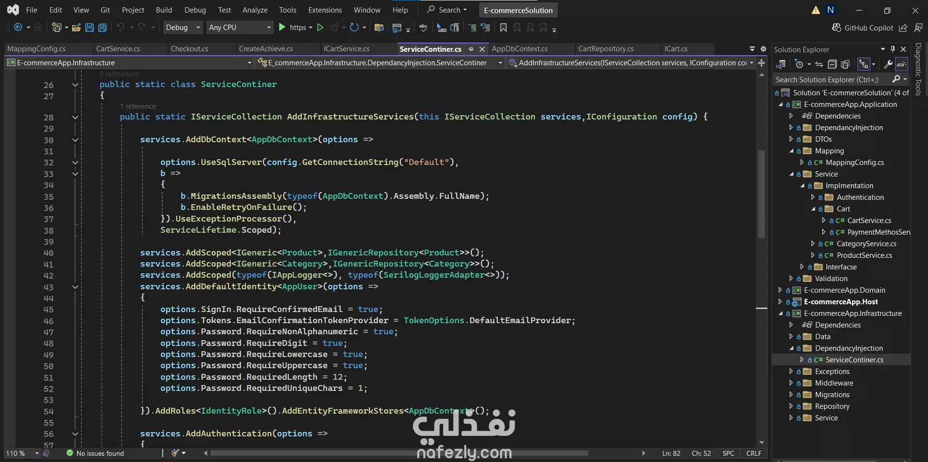Click the N account profile badge
Image resolution: width=928 pixels, height=462 pixels.
[831, 10]
